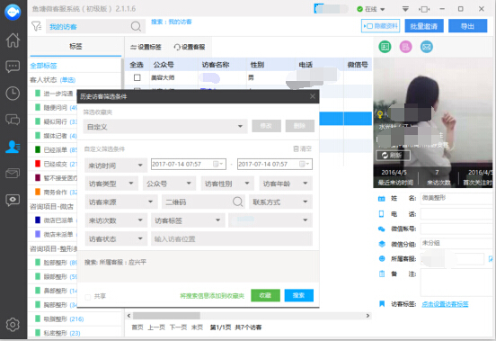Open end date calendar picker
This screenshot has height=341, width=496.
304,164
